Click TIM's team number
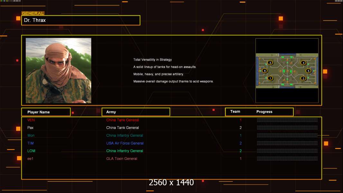This screenshot has width=343, height=193. coord(241,143)
